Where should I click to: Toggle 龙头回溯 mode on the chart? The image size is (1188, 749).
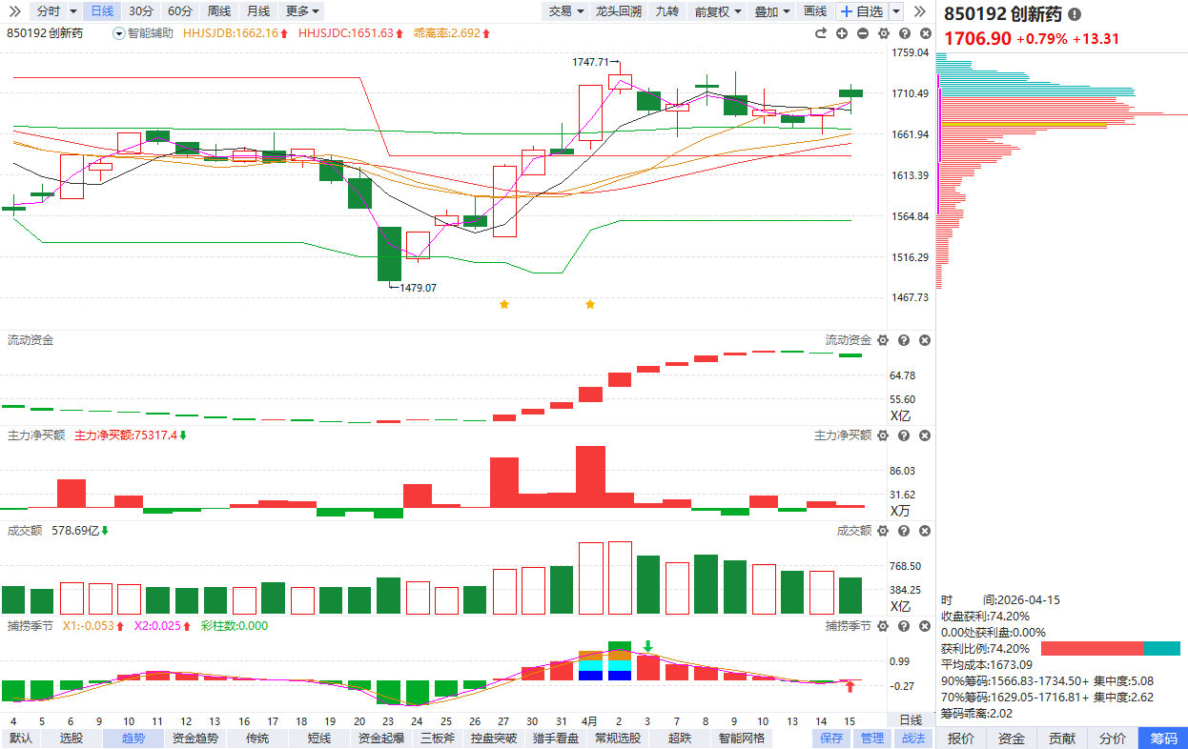(618, 11)
